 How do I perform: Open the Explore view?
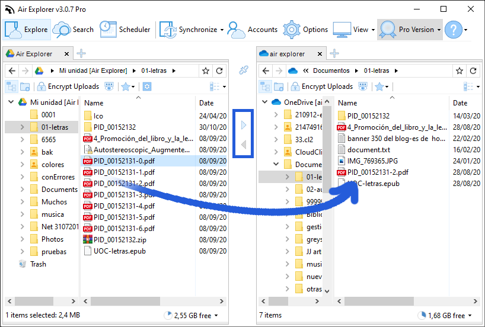(x=27, y=30)
